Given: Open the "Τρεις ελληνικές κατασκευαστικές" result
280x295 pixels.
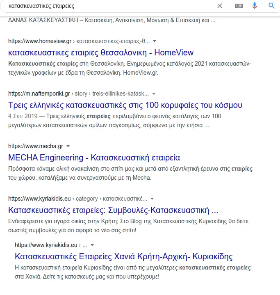Looking at the screenshot, I should (125, 105).
